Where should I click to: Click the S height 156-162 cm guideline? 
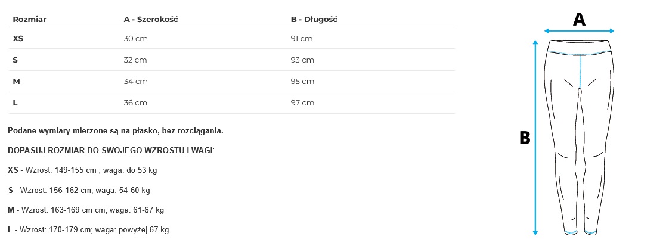click(x=79, y=190)
